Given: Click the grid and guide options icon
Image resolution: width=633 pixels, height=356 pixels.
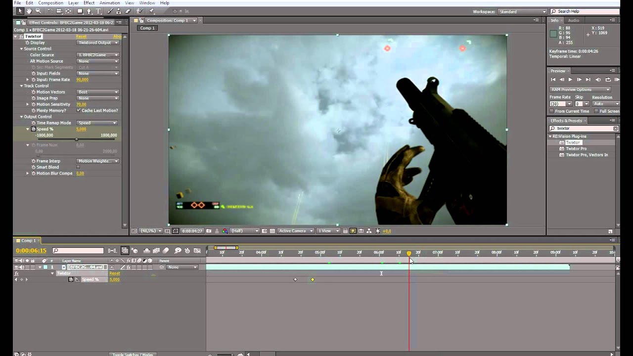Looking at the screenshot, I should pos(167,231).
